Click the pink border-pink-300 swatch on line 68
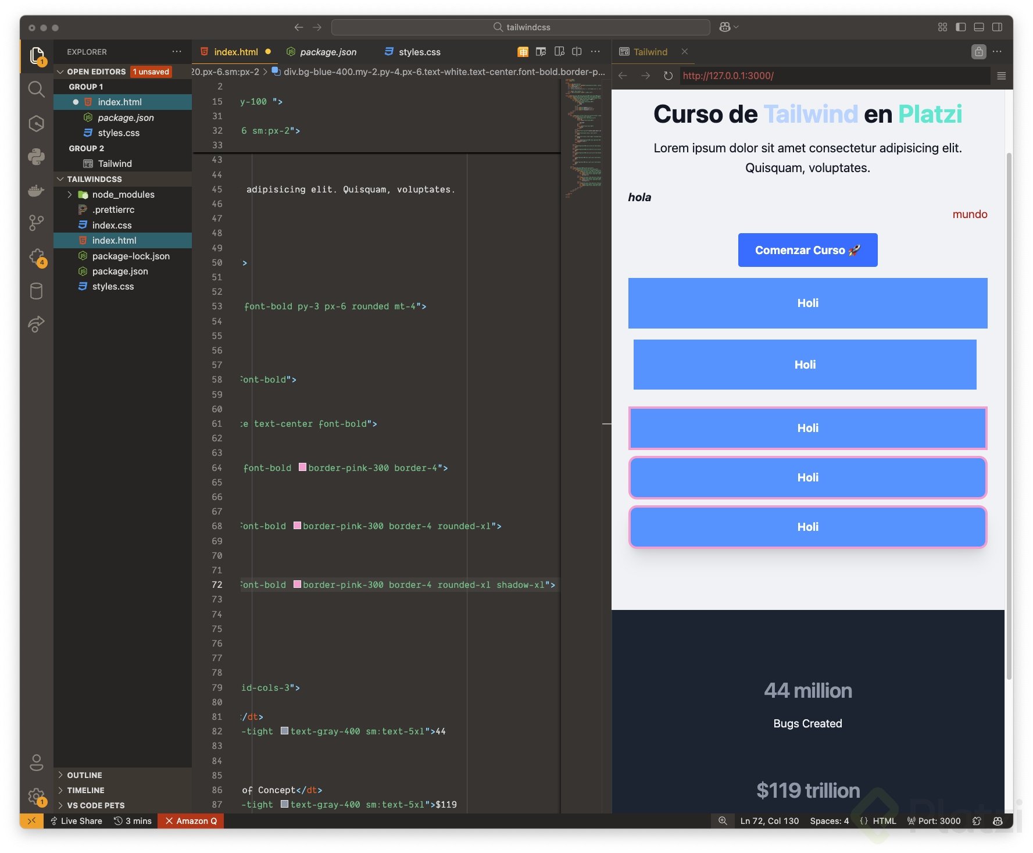Image resolution: width=1033 pixels, height=853 pixels. click(297, 526)
